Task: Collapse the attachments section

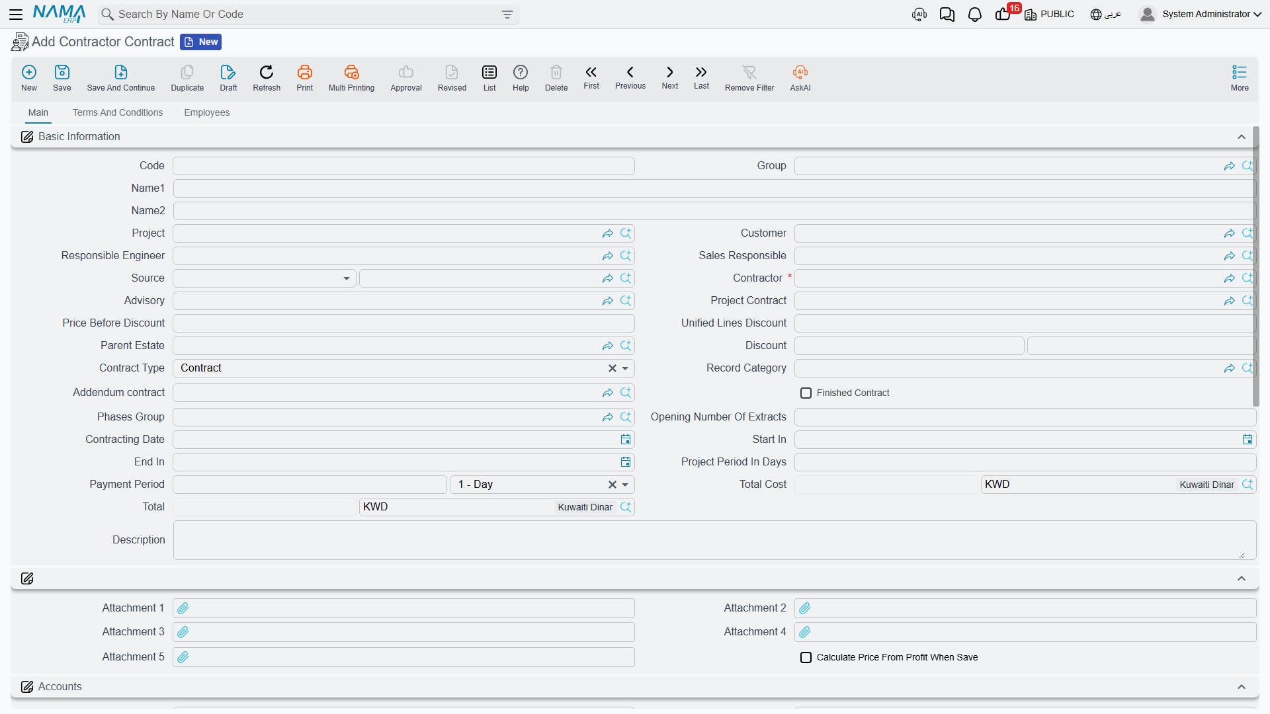Action: coord(1242,578)
